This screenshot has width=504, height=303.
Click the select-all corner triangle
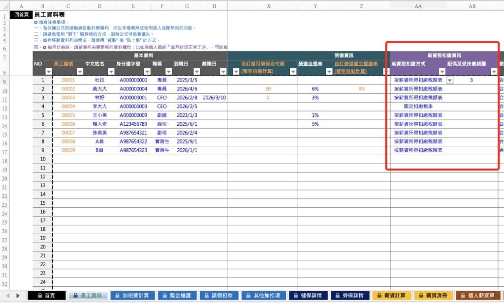pyautogui.click(x=5, y=6)
